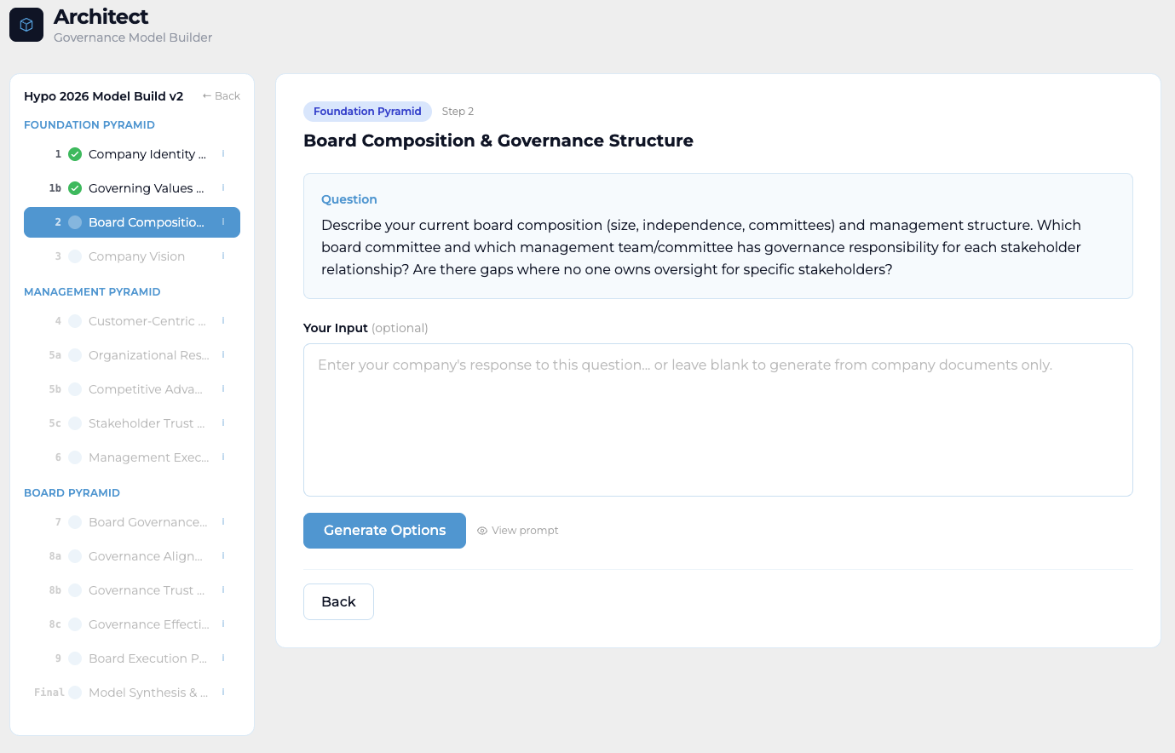Click the info marker beside Company Vision
Image resolution: width=1175 pixels, height=753 pixels.
(x=224, y=256)
